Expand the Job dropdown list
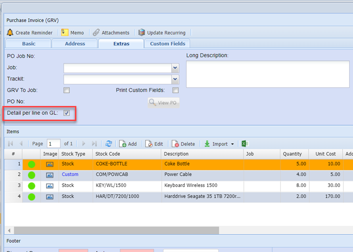This screenshot has width=353, height=252. coord(175,68)
